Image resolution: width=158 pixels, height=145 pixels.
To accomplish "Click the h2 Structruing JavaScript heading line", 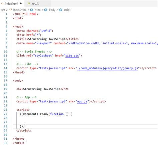I will [42, 89].
